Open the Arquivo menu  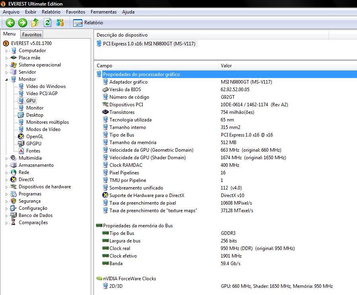click(x=11, y=12)
